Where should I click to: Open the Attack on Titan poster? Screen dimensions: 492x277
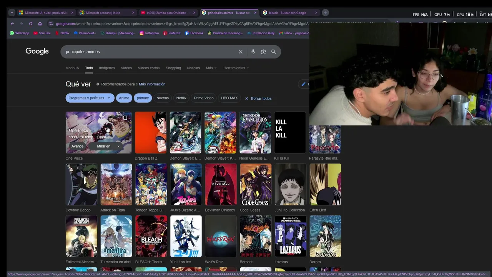(x=116, y=185)
